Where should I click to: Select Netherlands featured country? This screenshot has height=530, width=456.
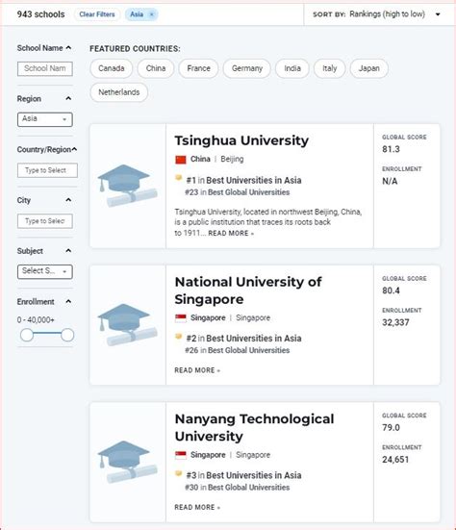119,92
